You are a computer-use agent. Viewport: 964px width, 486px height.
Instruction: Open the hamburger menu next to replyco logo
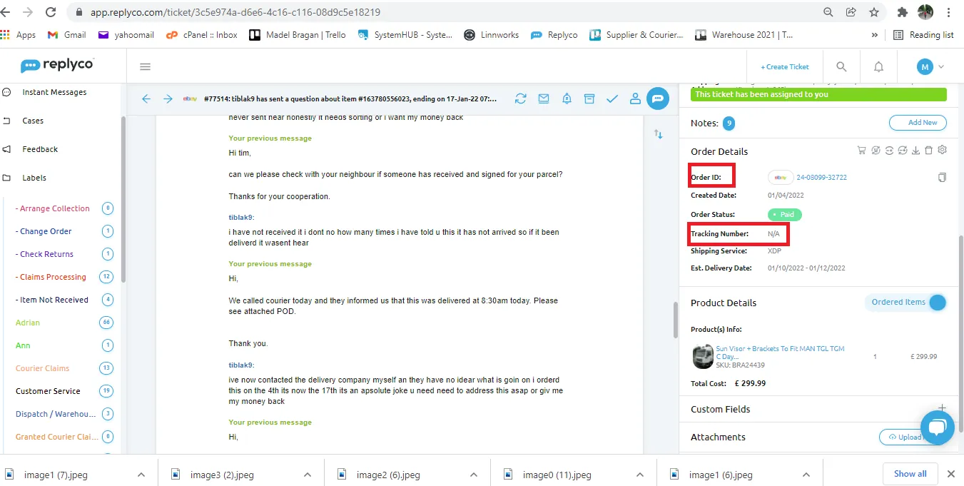point(145,66)
